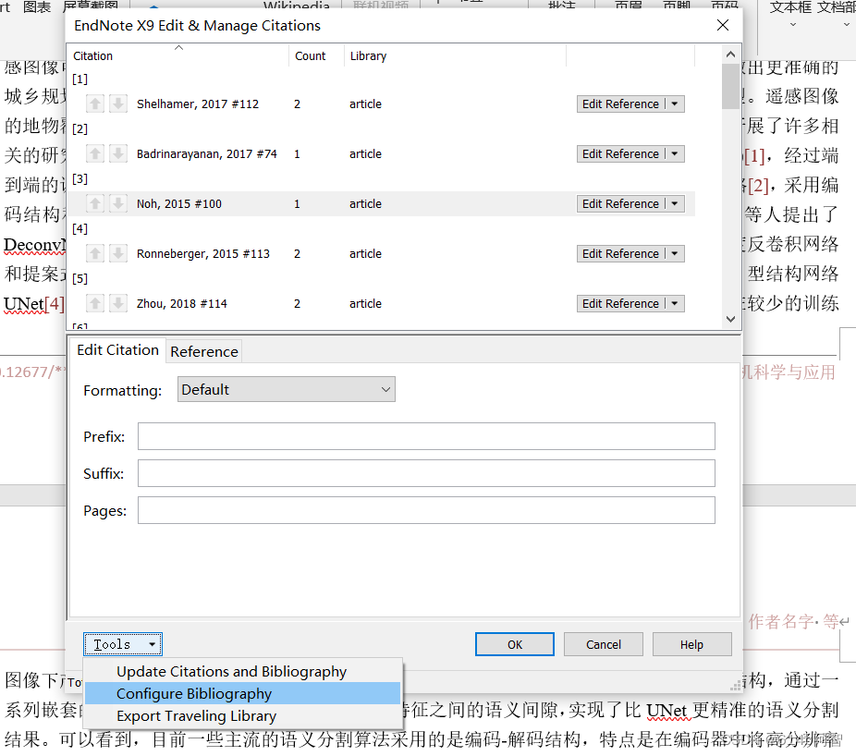The width and height of the screenshot is (856, 756).
Task: Sort by the Count column header
Action: (317, 55)
